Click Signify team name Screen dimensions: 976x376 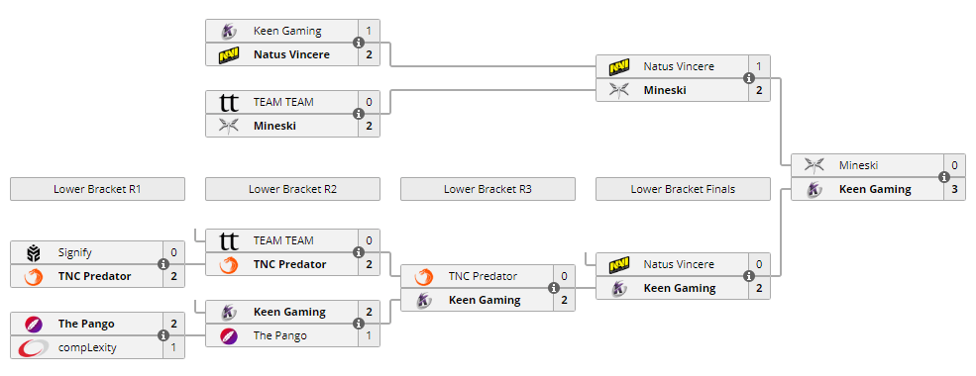pyautogui.click(x=75, y=253)
